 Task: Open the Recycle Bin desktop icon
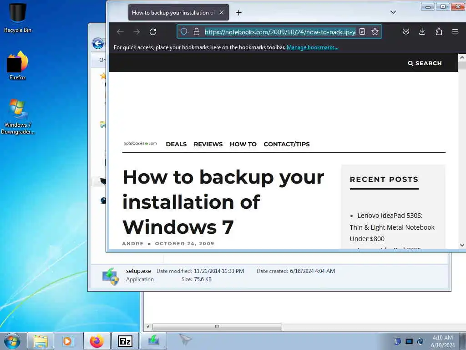tap(18, 18)
